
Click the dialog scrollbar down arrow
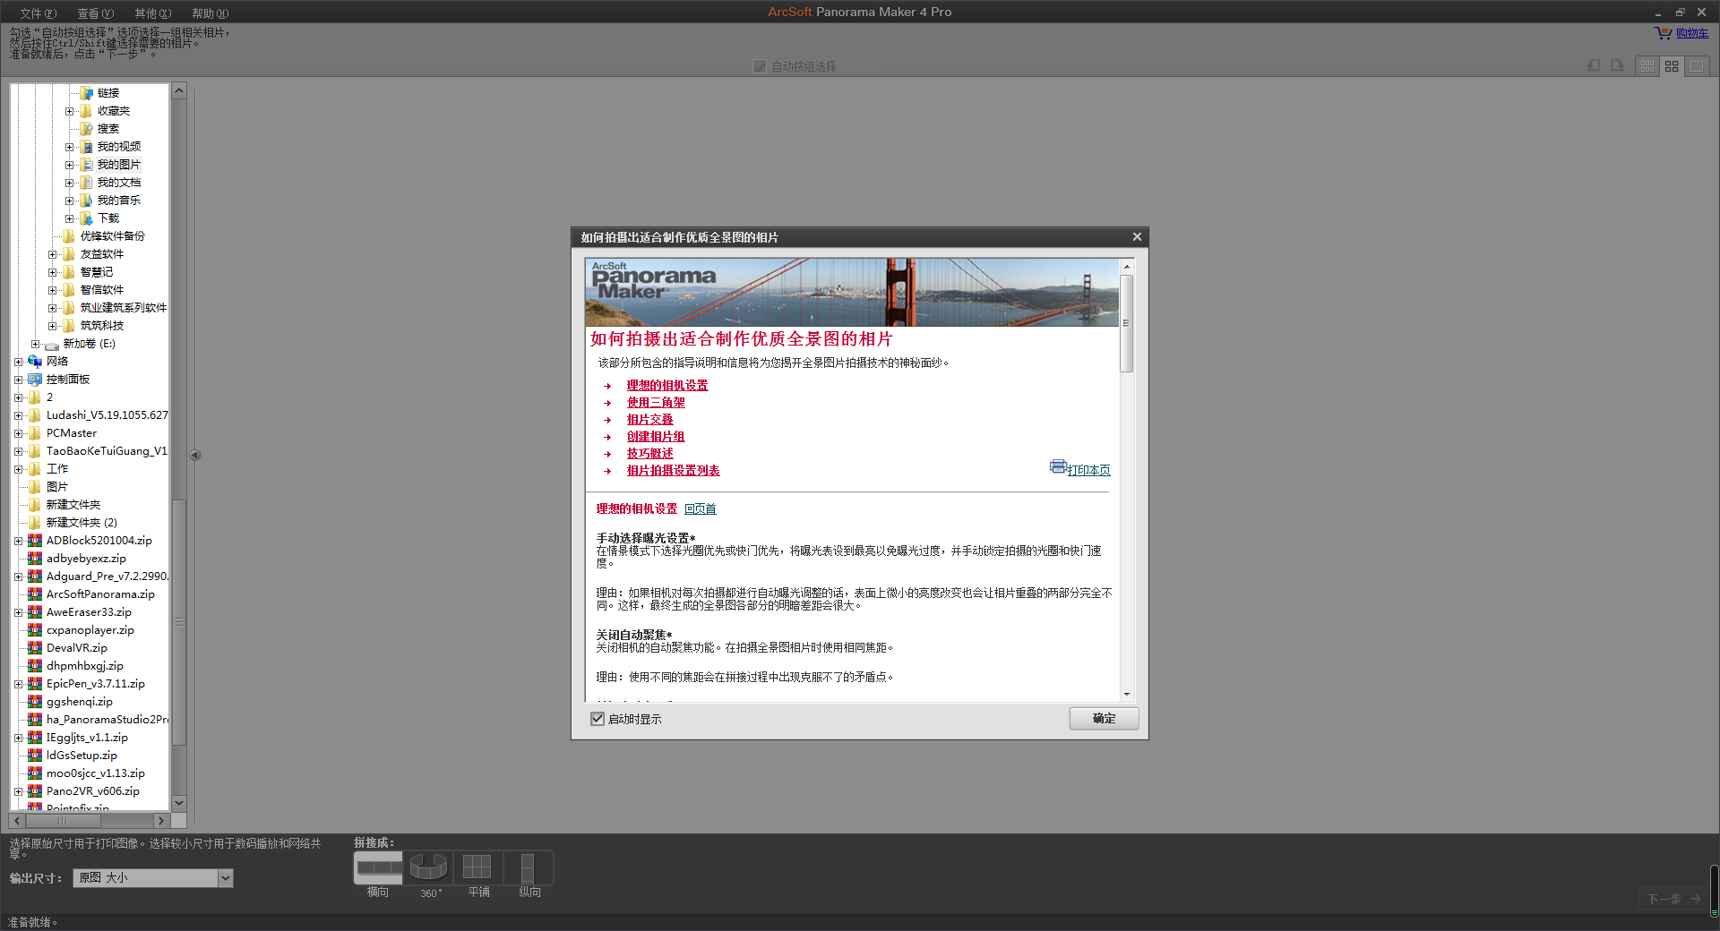pos(1127,694)
